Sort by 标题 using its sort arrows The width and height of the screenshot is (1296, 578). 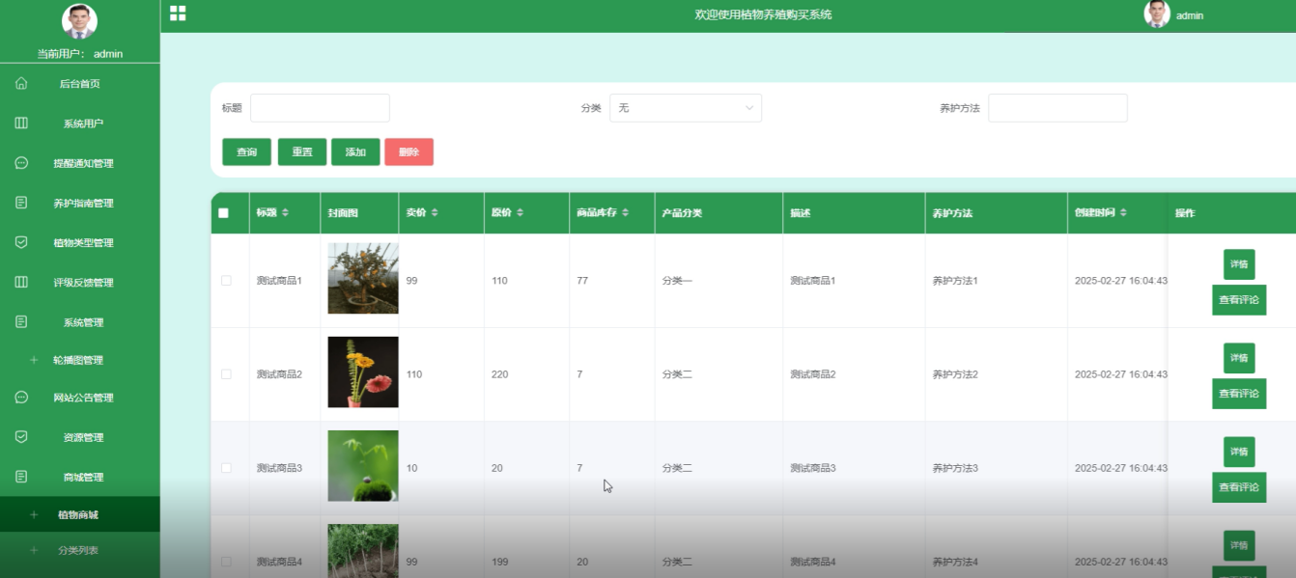285,212
